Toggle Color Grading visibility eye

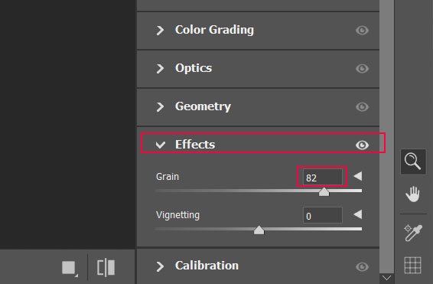(x=362, y=30)
